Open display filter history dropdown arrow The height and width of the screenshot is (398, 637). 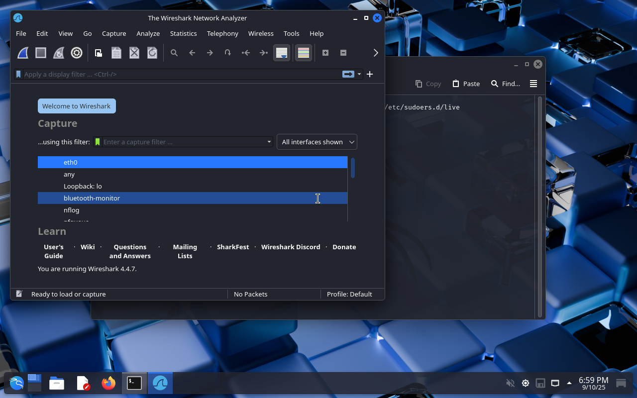tap(359, 74)
